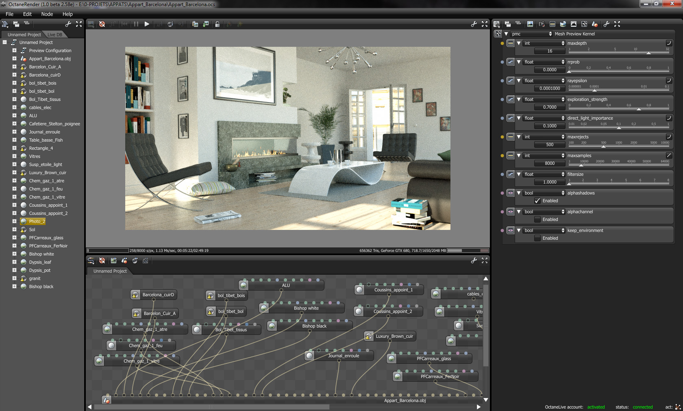Open the int type dropdown for maxdepth
This screenshot has height=411, width=683.
(x=544, y=43)
